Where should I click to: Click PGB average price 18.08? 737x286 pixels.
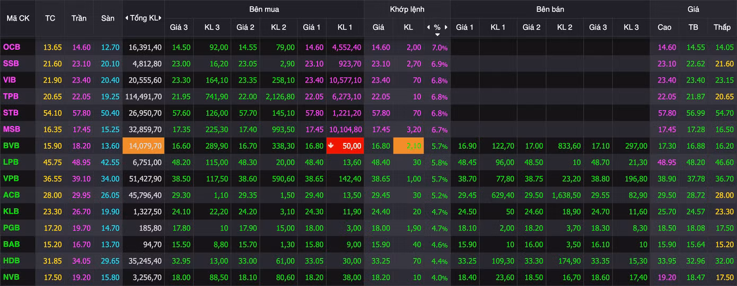tap(696, 228)
